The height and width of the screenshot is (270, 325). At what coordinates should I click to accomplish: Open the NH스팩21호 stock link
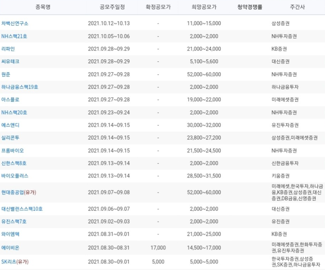click(14, 36)
